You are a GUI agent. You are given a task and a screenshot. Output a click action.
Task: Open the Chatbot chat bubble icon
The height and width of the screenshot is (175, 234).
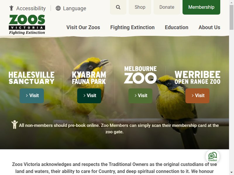[x=213, y=157]
